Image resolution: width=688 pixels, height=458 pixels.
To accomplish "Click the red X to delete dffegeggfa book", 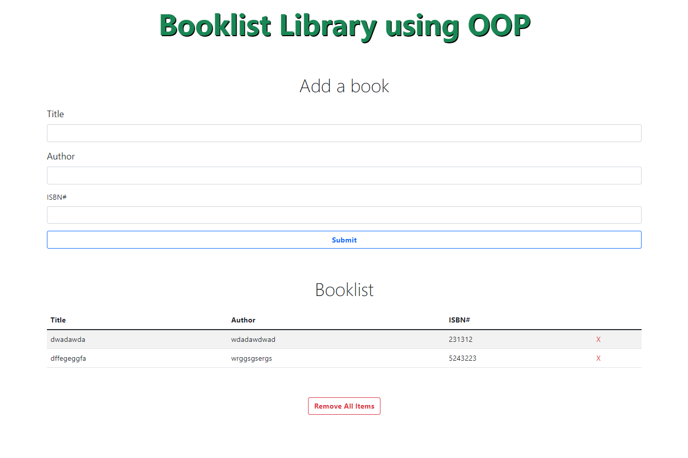I will [598, 358].
